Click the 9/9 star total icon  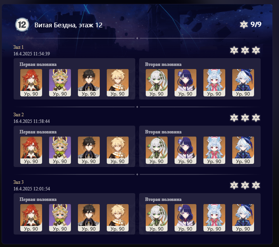[x=244, y=25]
